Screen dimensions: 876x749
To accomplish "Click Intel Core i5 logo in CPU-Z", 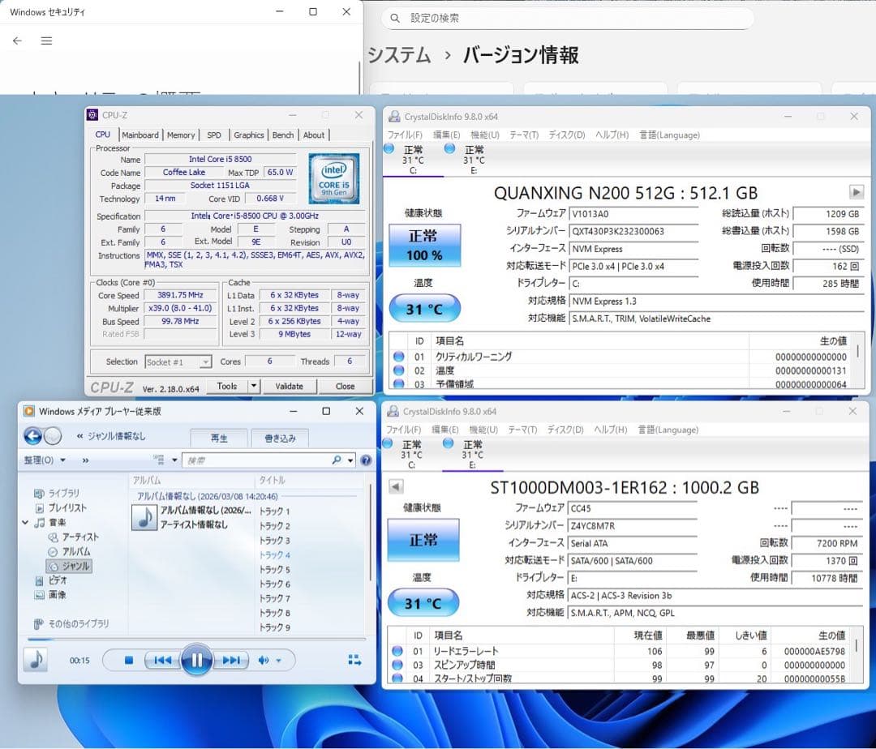I will [333, 178].
